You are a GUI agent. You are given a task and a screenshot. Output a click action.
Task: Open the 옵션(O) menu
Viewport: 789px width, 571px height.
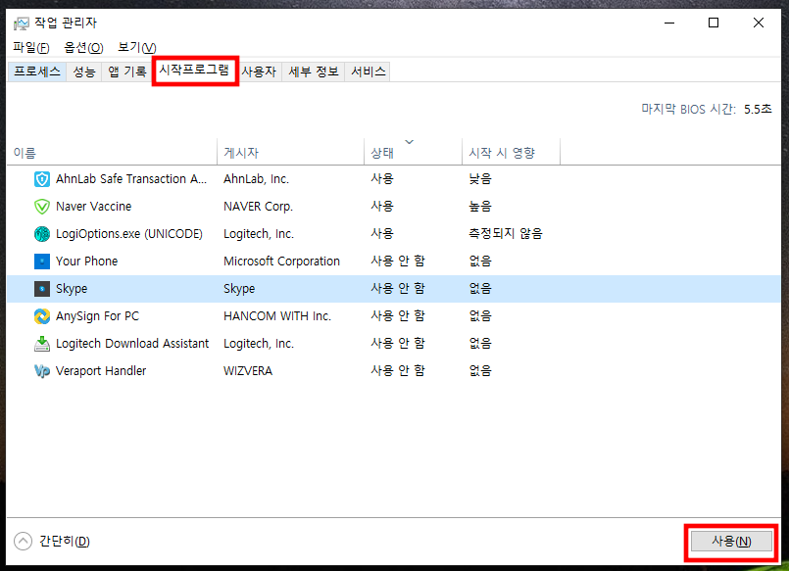coord(83,48)
